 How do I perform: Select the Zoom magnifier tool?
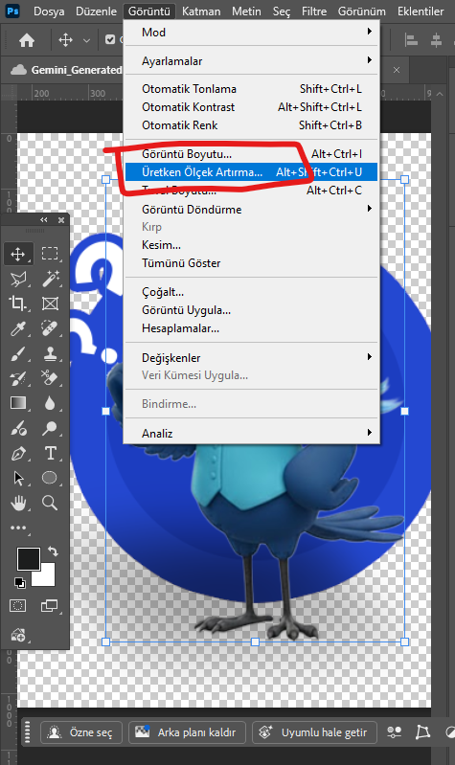pos(50,503)
